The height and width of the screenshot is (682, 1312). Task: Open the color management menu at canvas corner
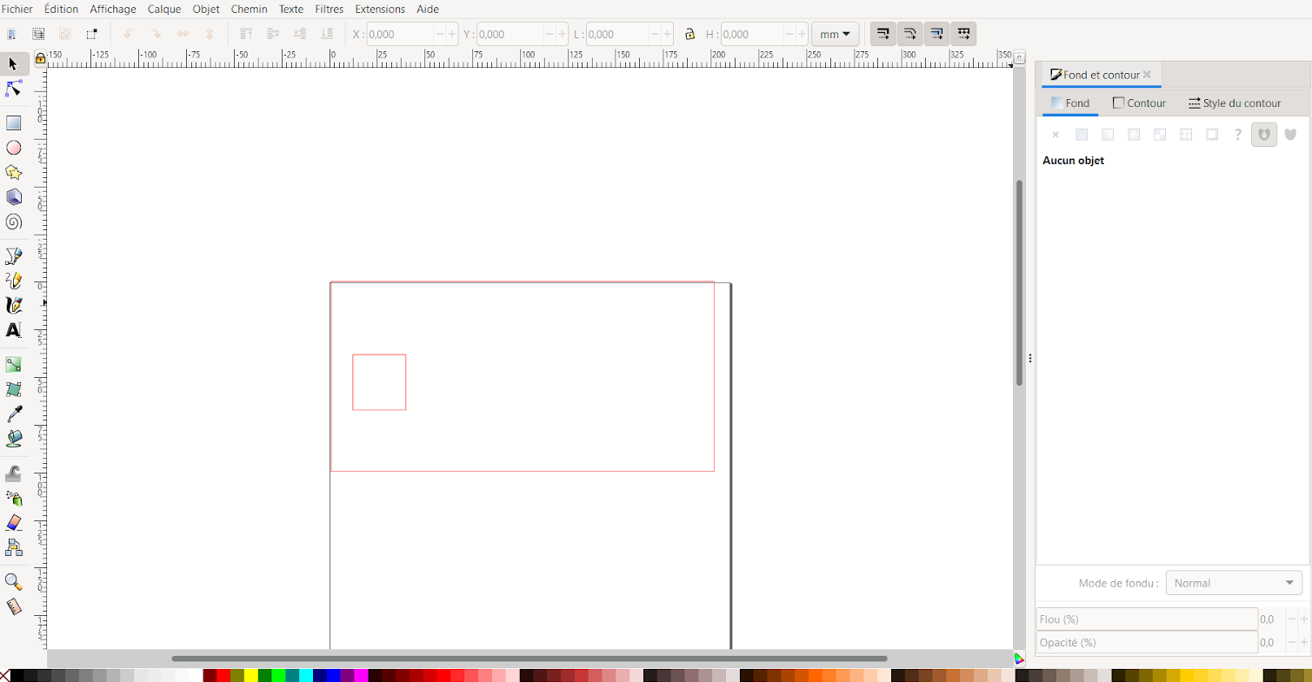1020,659
